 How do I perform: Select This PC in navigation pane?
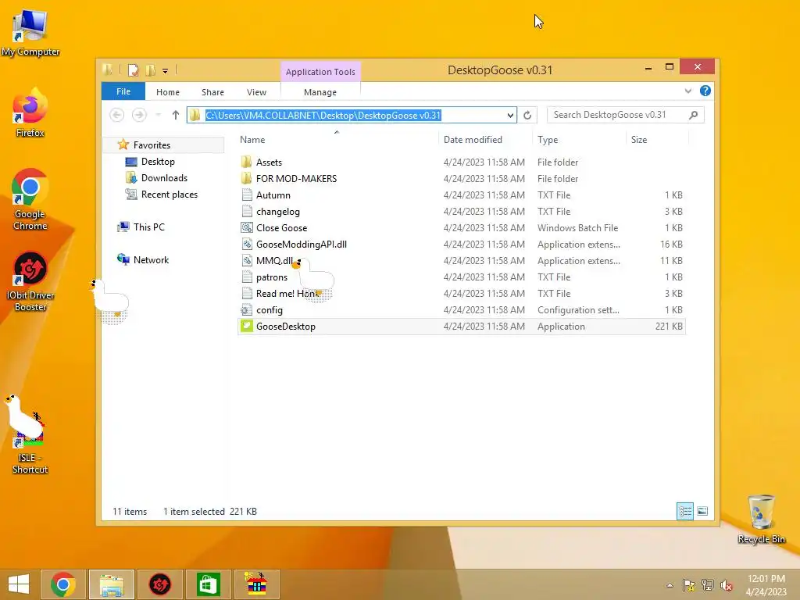pos(149,227)
